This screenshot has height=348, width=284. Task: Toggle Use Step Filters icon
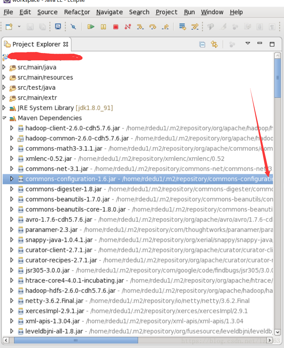coord(195,27)
